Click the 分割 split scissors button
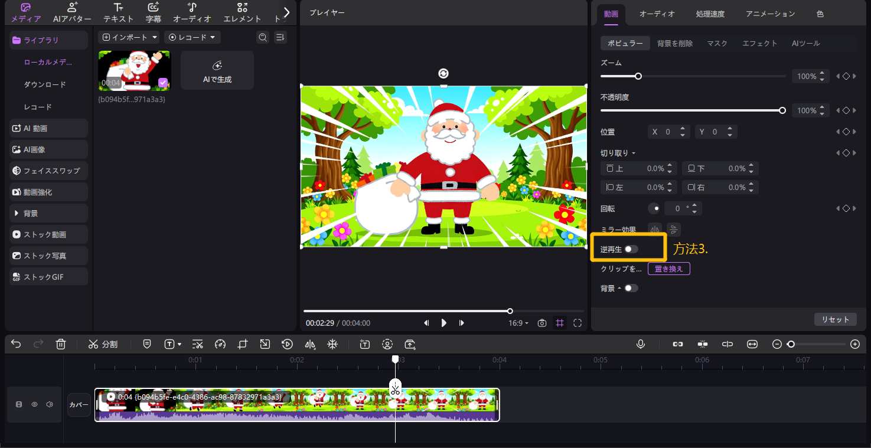Screen dimensions: 871x448 [x=103, y=344]
